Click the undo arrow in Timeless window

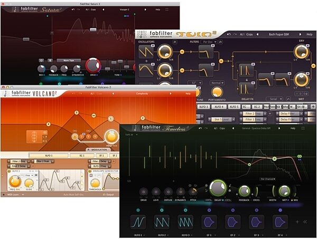[x=200, y=128]
